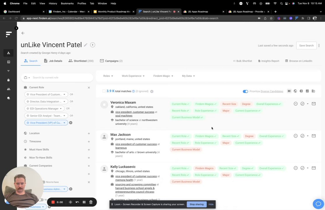This screenshot has height=210, width=325.
Task: Click Stop sharing in the Loom bar
Action: point(197,204)
